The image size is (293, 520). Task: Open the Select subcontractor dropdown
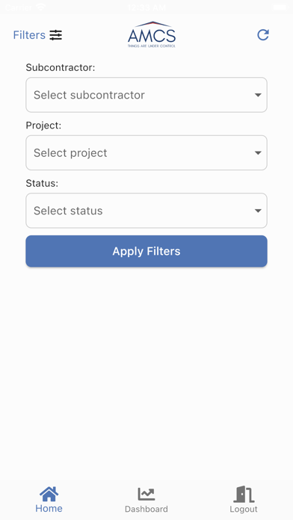coord(146,95)
